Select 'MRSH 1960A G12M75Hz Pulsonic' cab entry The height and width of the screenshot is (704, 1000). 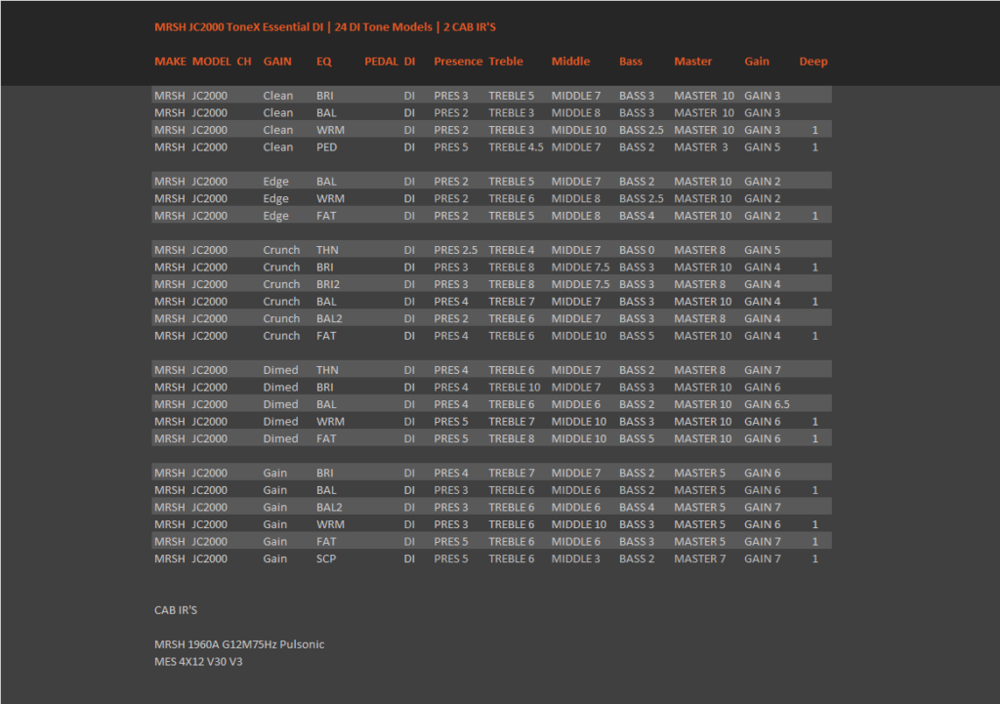tap(239, 644)
